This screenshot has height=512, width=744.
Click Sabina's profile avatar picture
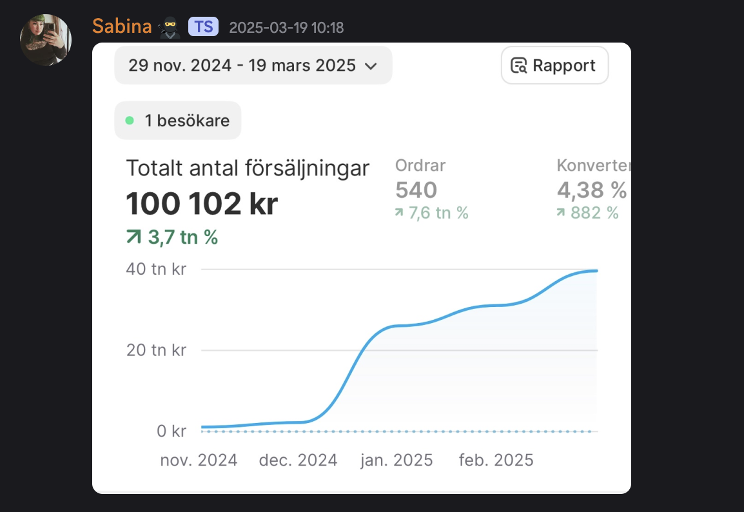[x=46, y=40]
